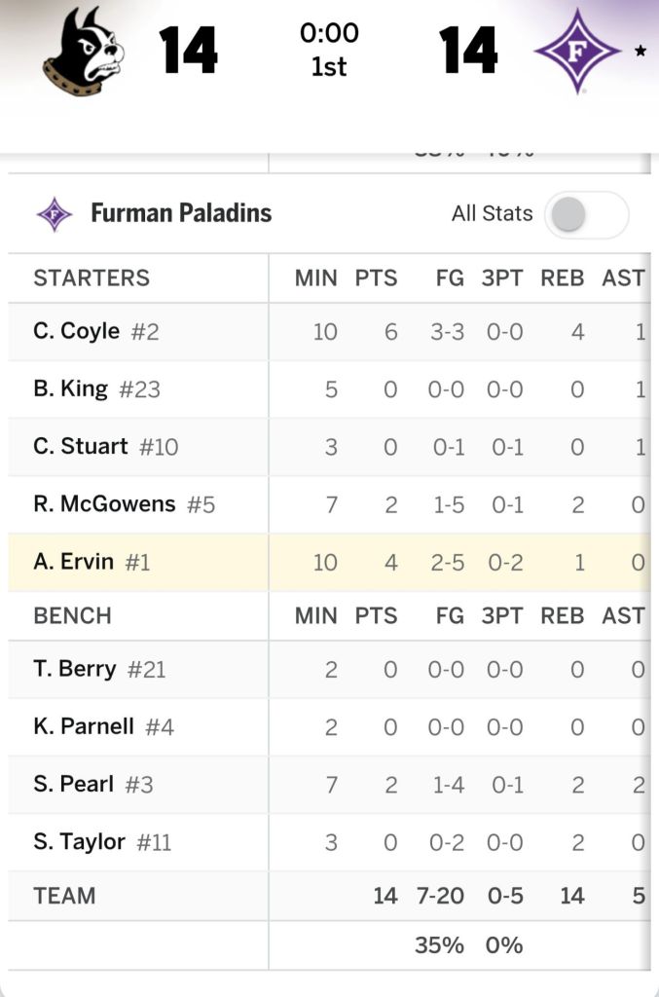
Task: Select R. McGowens #5 row
Action: coord(124,503)
